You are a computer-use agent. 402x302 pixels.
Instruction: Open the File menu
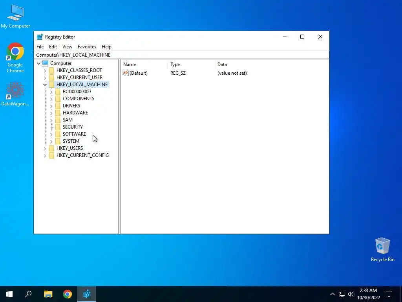[40, 47]
